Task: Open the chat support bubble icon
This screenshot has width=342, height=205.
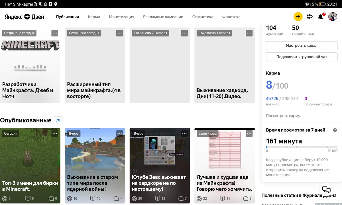Action: (x=326, y=190)
